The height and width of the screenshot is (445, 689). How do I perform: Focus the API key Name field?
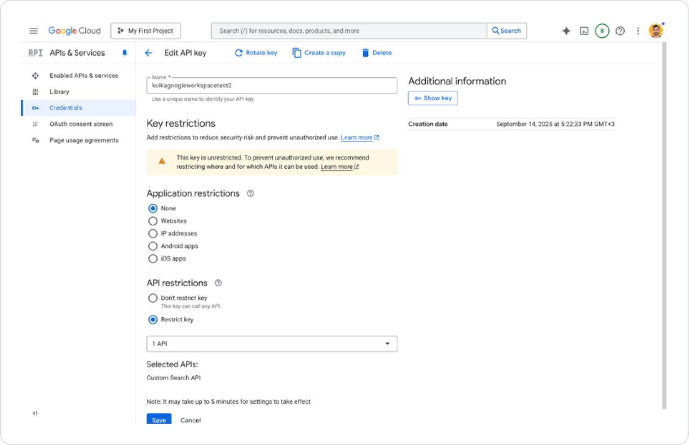point(272,85)
